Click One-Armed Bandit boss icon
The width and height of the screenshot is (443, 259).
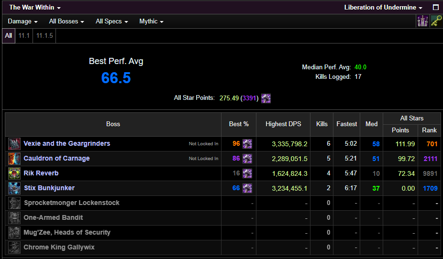(x=14, y=218)
